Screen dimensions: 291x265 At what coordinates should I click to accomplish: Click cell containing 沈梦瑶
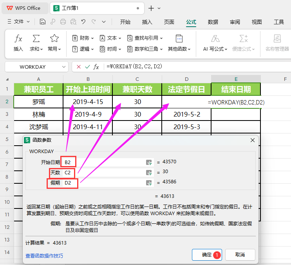tap(39, 127)
